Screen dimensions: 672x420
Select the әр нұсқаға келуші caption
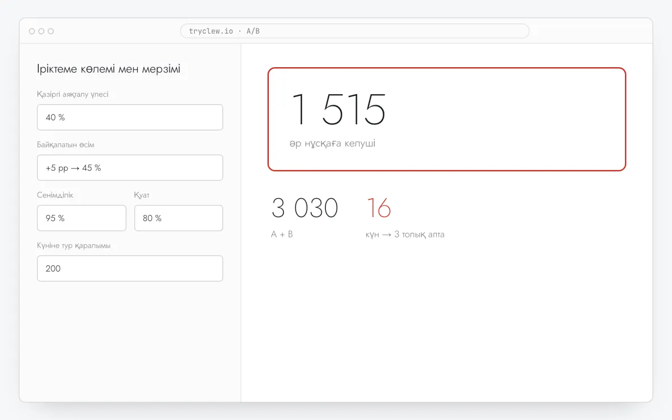333,144
